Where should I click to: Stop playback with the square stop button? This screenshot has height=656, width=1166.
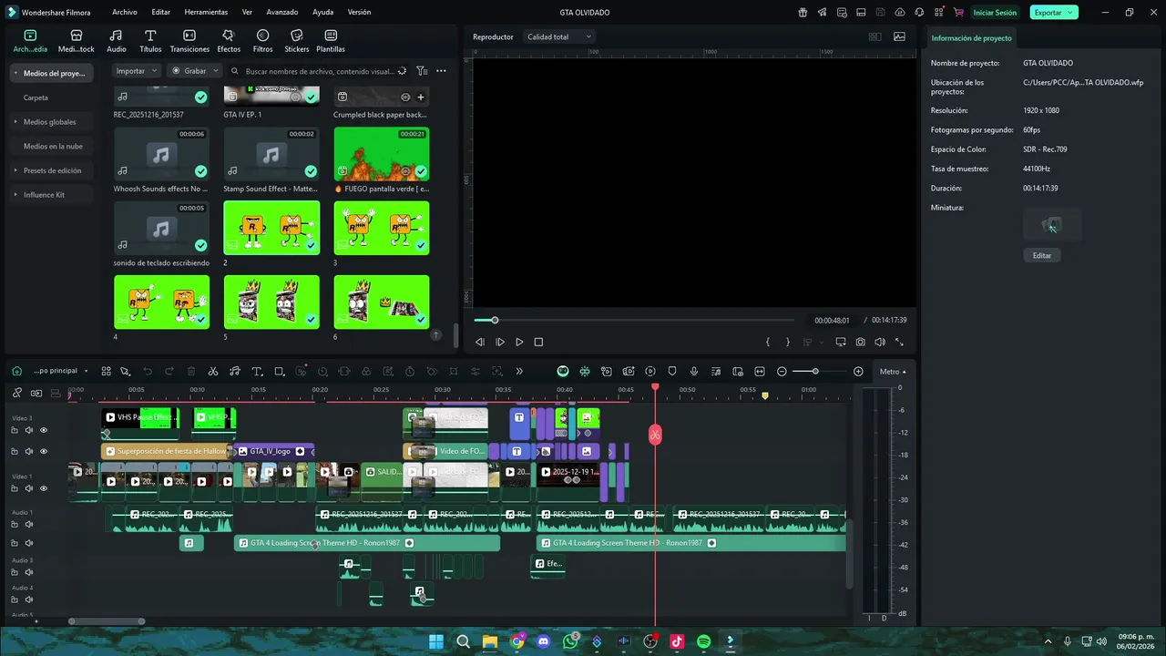538,343
